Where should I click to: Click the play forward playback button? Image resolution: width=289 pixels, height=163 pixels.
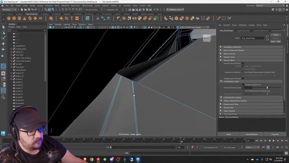coord(274,141)
